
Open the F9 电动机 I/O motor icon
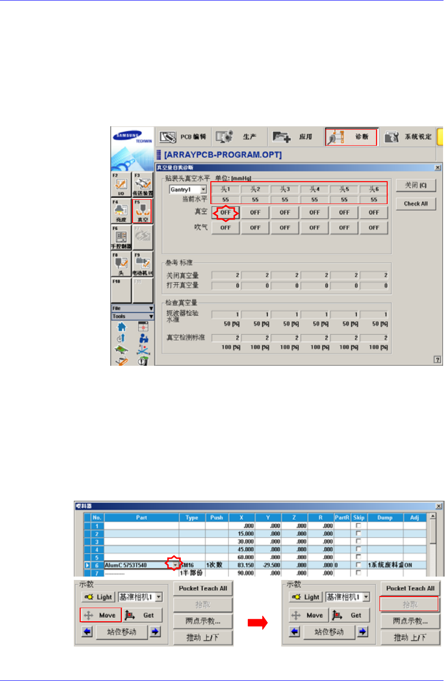[143, 264]
